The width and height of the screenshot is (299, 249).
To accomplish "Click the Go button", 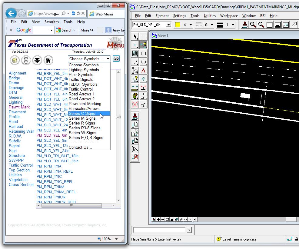I will point(116,58).
